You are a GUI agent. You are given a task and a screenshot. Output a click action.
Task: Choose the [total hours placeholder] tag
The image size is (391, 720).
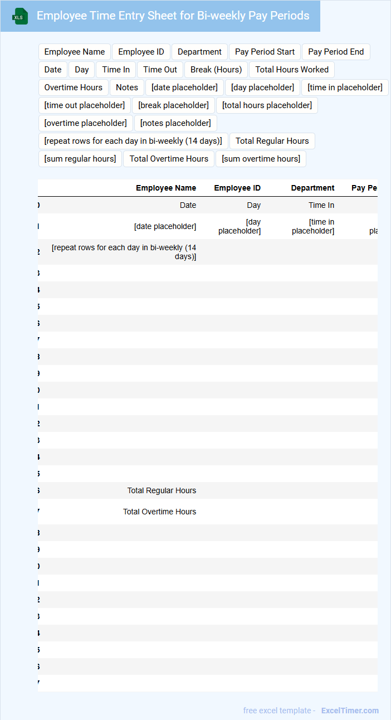point(267,105)
